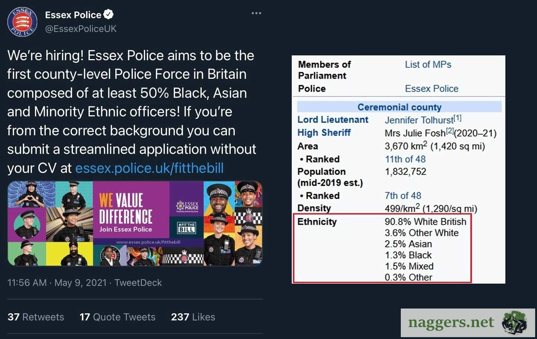Click the Essex Police crest in banner

187,206
